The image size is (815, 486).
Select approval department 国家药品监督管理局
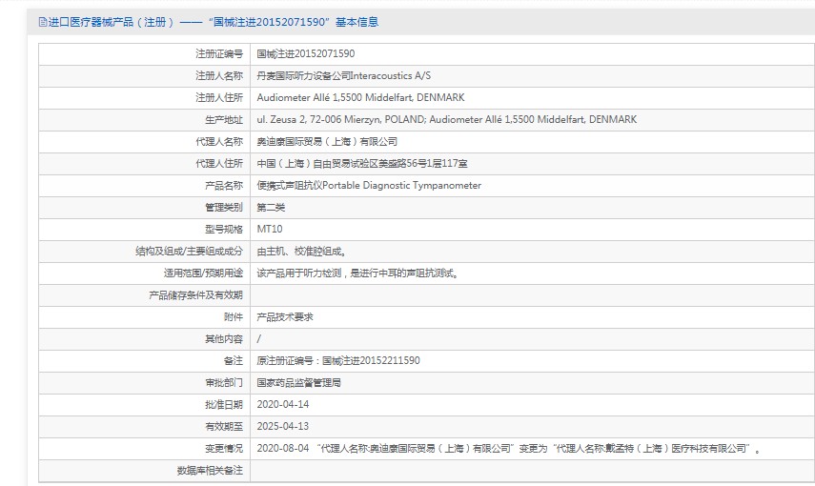(x=299, y=382)
